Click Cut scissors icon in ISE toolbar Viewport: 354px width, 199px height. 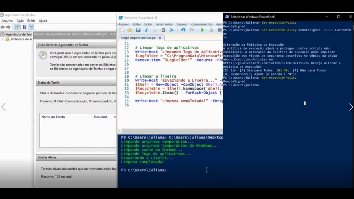pyautogui.click(x=147, y=30)
